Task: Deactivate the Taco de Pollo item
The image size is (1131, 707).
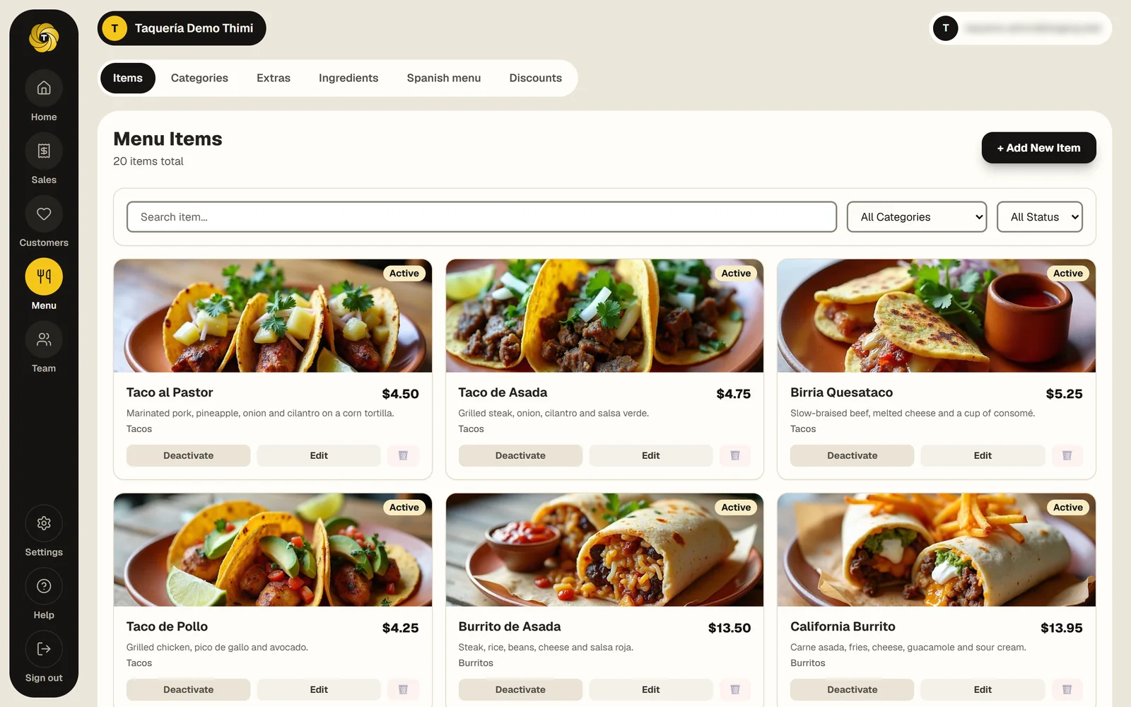Action: (188, 689)
